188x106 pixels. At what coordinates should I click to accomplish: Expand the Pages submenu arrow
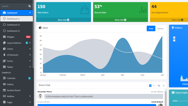(30, 102)
